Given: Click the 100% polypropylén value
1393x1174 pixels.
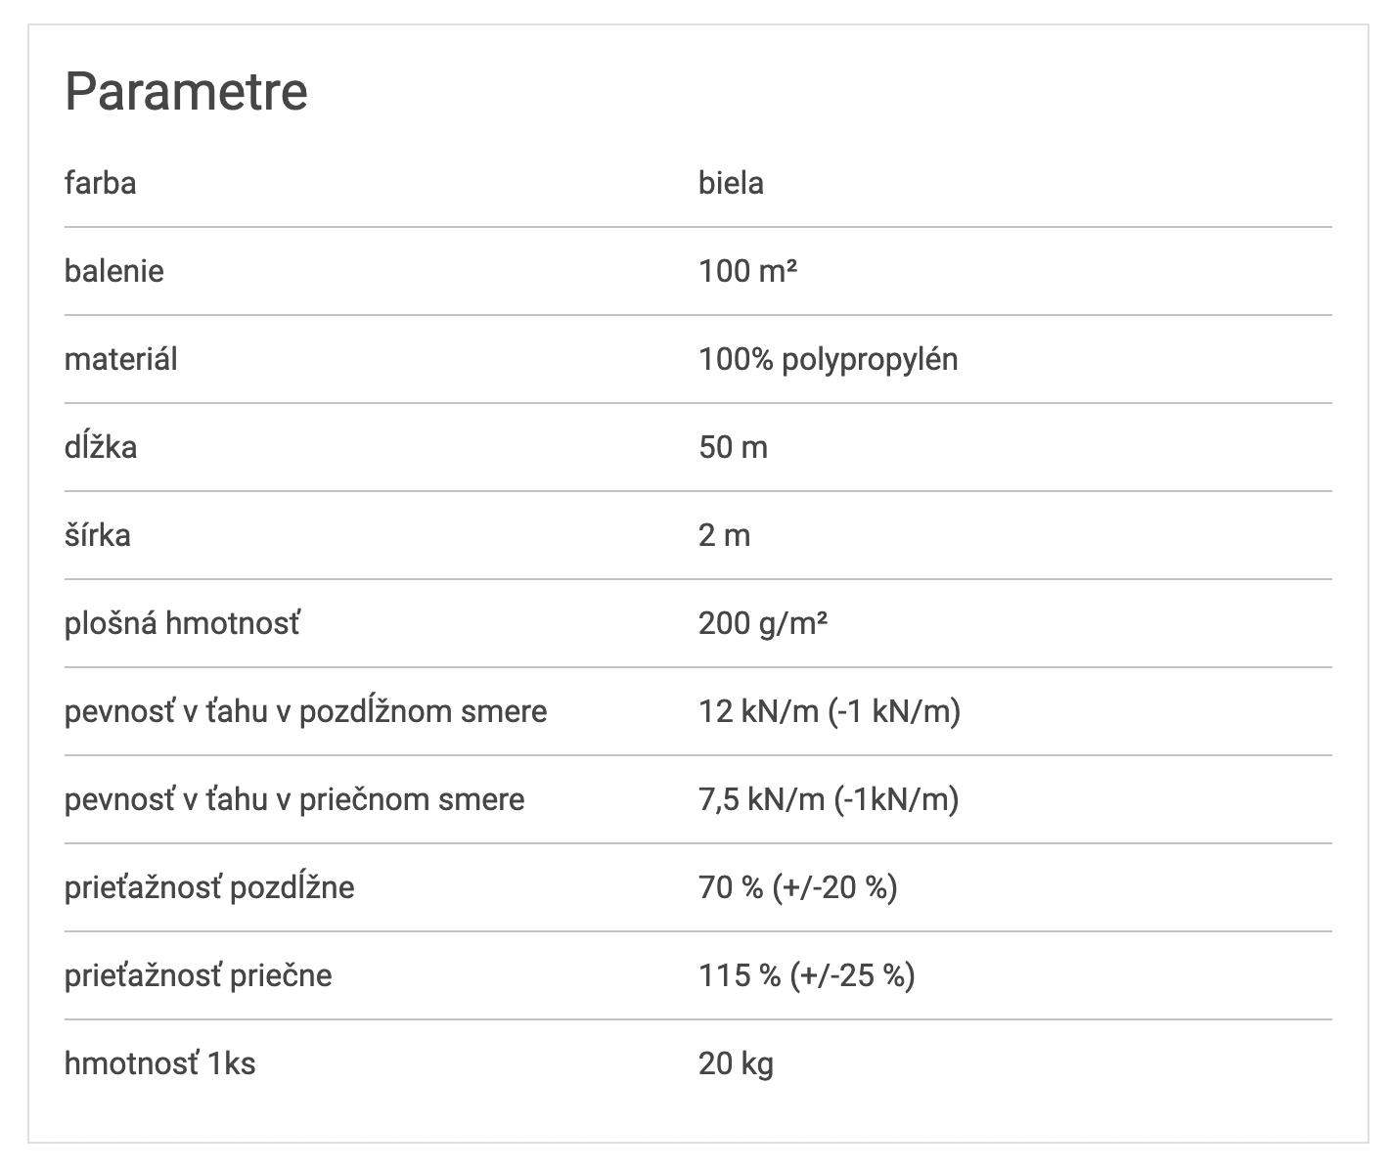Looking at the screenshot, I should (x=828, y=360).
